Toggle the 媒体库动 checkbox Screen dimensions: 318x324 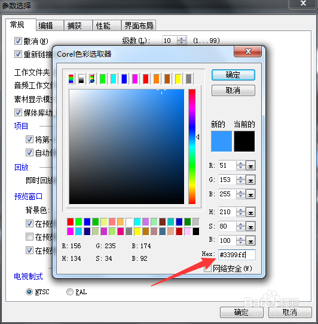(18, 113)
